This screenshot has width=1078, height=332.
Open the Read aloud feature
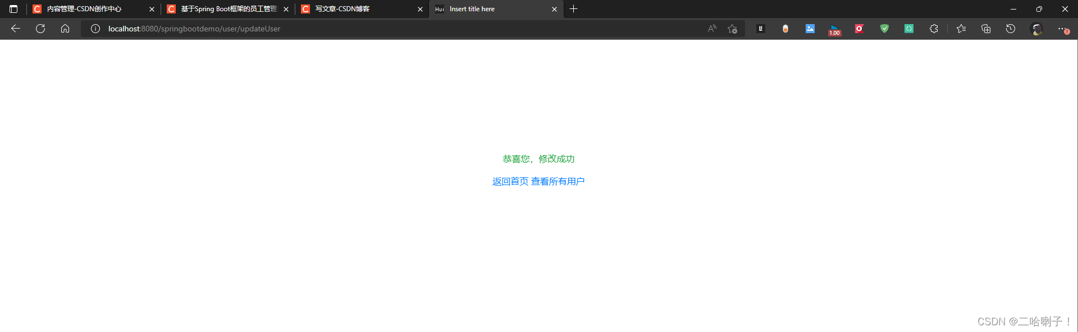[712, 29]
